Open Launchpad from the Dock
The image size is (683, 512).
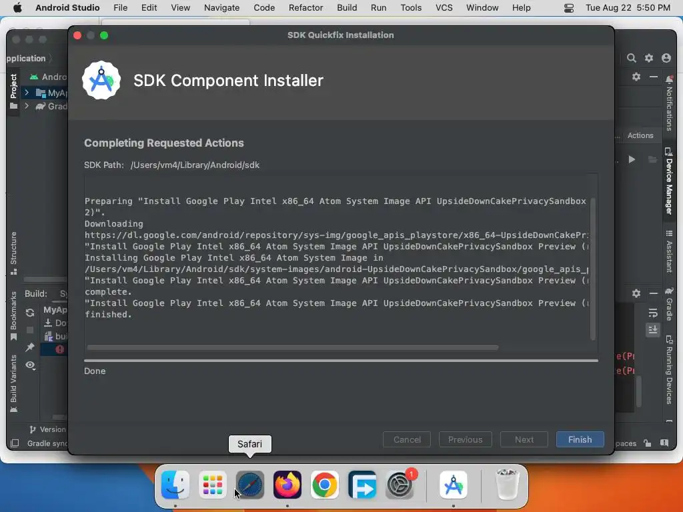[x=213, y=485]
